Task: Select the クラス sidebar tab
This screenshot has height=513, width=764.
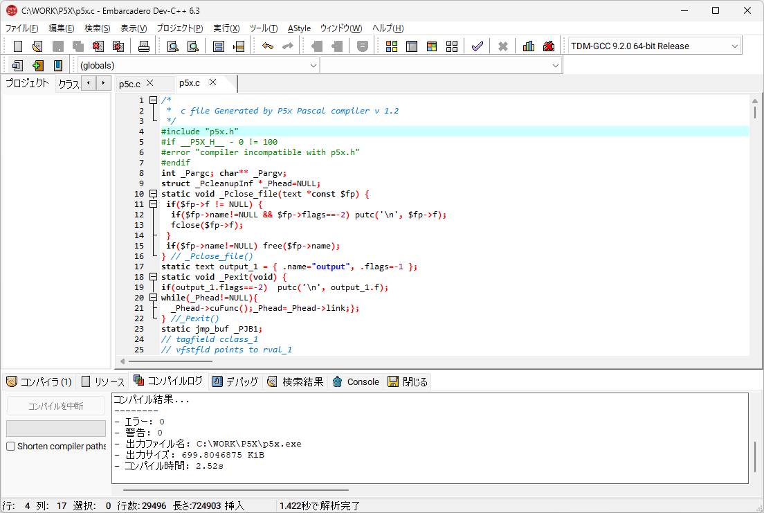Action: tap(69, 84)
